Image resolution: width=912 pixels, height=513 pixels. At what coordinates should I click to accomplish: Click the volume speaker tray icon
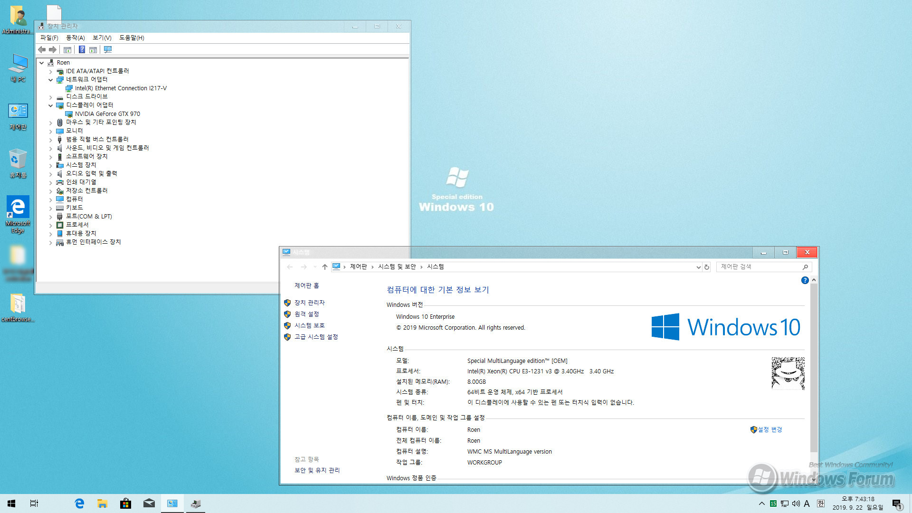coord(796,503)
